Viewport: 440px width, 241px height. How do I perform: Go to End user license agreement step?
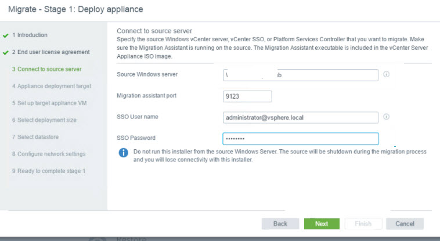pyautogui.click(x=51, y=52)
